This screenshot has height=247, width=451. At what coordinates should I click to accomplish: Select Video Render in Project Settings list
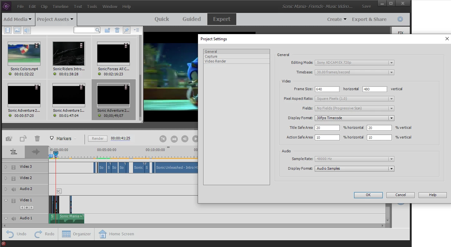click(237, 61)
